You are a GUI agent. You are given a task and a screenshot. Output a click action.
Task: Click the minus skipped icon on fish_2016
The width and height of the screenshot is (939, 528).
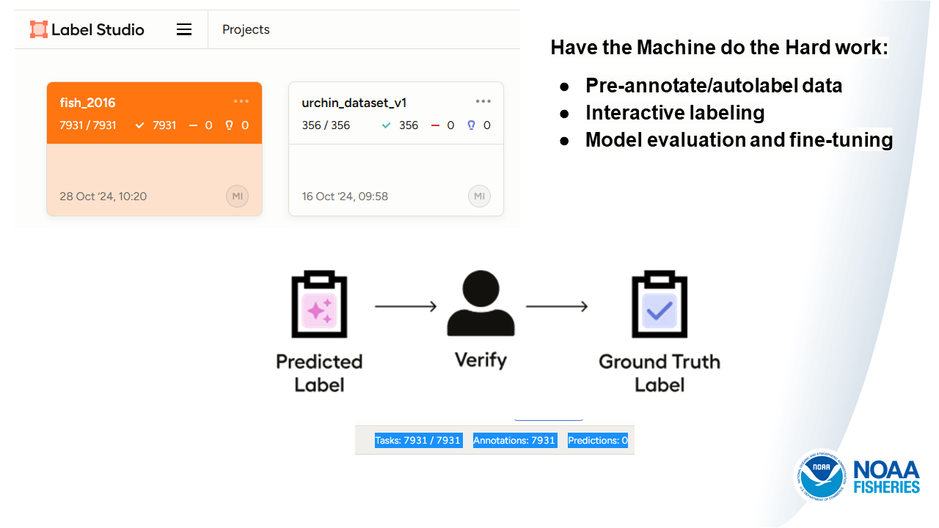point(193,125)
